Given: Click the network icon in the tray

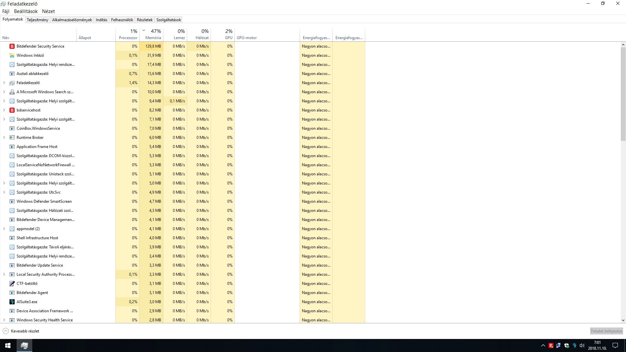Looking at the screenshot, I should [x=559, y=345].
